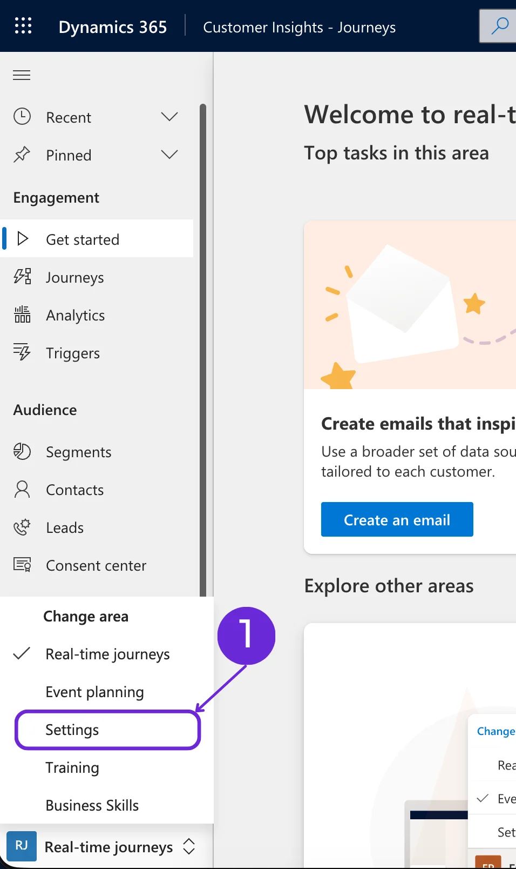Select Real-time journeys area option
Screen dimensions: 516x869
pyautogui.click(x=107, y=654)
